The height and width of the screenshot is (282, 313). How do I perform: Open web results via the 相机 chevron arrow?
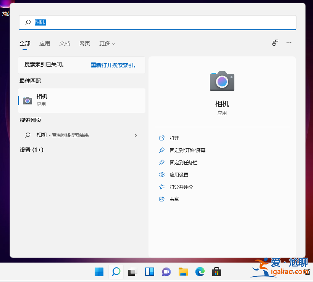pos(136,135)
